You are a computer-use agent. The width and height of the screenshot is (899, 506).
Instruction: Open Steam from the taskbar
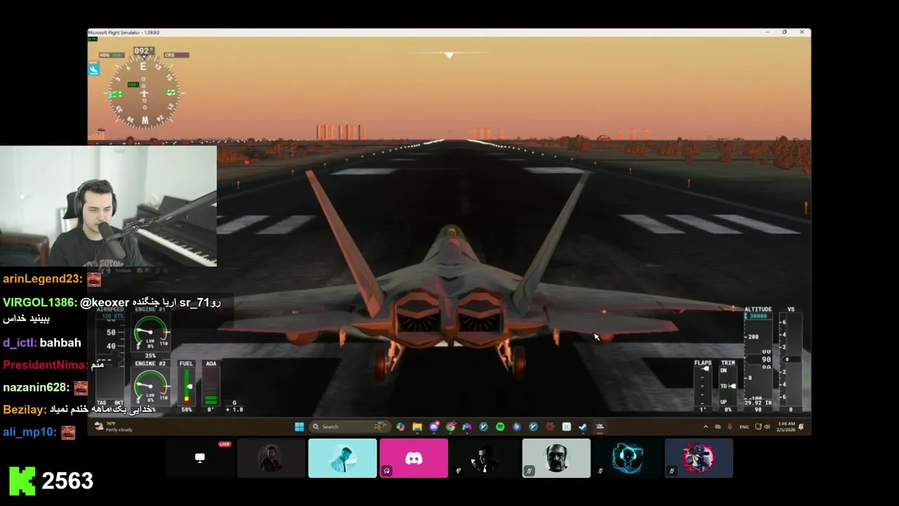click(583, 427)
